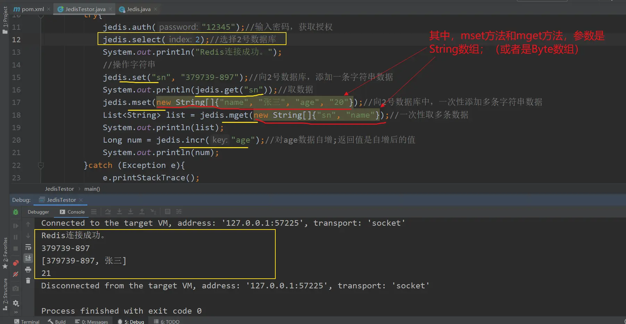This screenshot has height=324, width=626.
Task: Rerun the JedisTestor debug session
Action: click(x=16, y=212)
